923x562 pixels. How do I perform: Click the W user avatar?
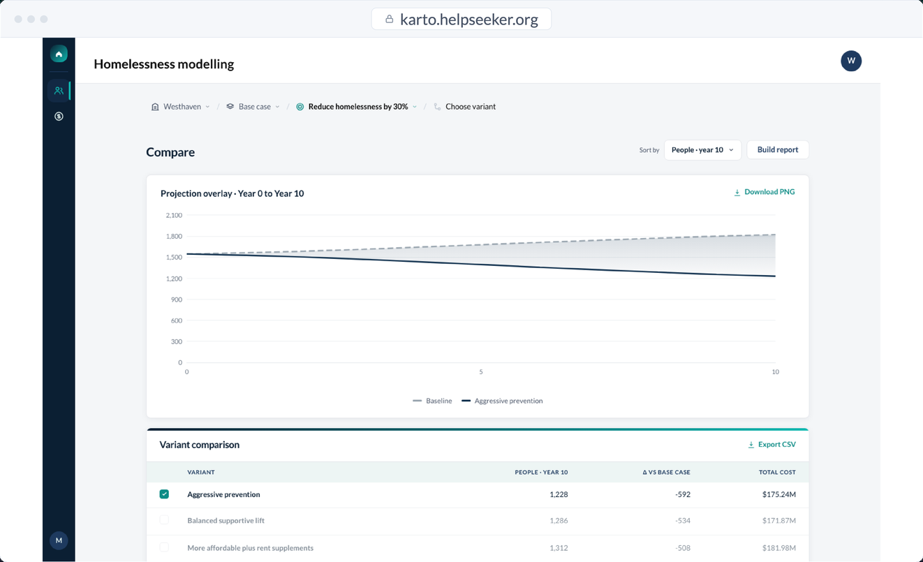pos(851,61)
